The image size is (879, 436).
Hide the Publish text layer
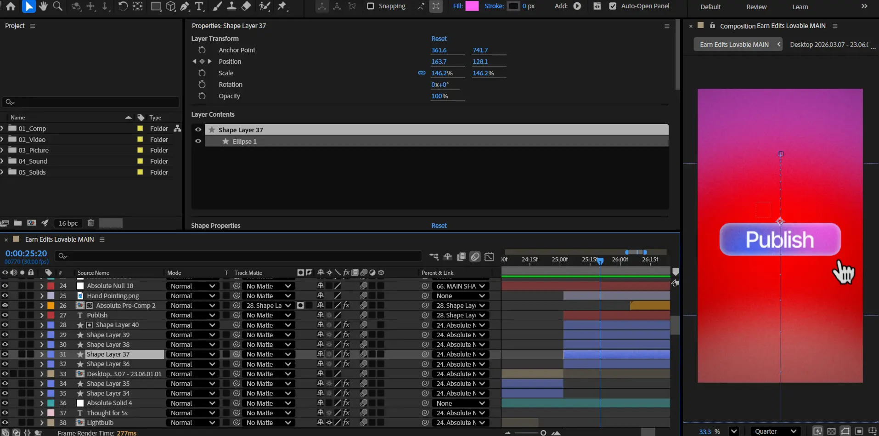click(x=5, y=315)
